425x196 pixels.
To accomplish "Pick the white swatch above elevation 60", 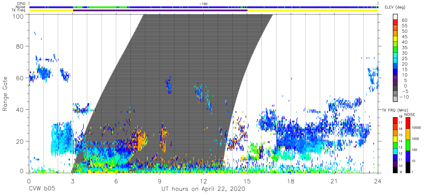I will point(396,17).
